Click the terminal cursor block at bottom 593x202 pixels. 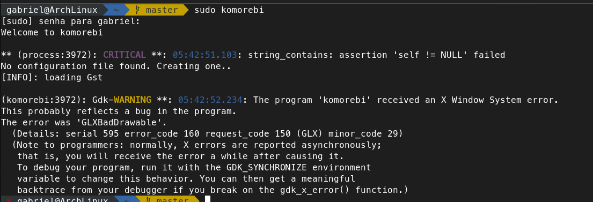(x=207, y=199)
